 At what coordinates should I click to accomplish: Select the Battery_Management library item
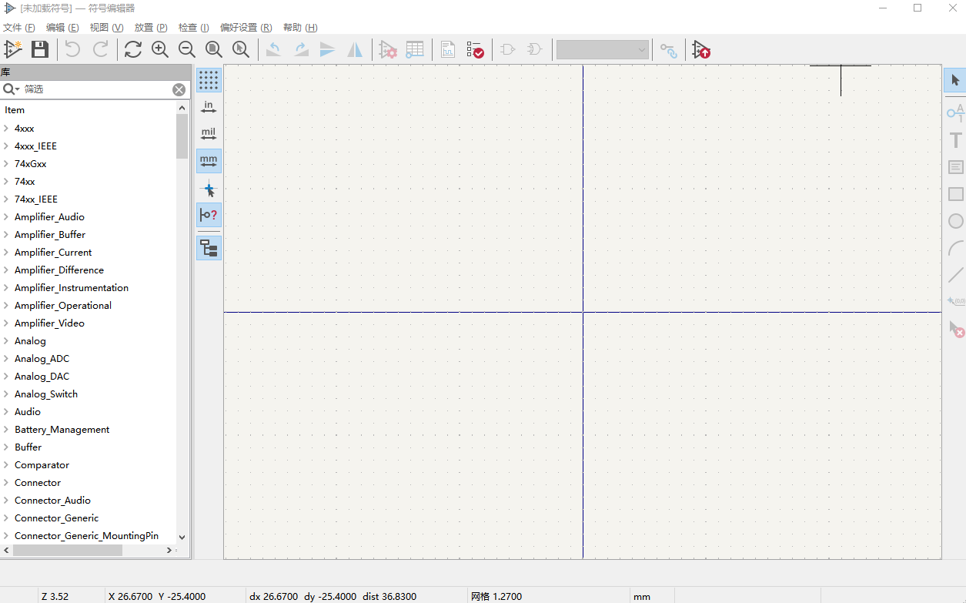click(62, 430)
